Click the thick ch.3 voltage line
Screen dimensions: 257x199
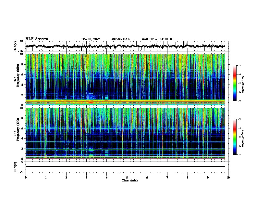pos(125,166)
